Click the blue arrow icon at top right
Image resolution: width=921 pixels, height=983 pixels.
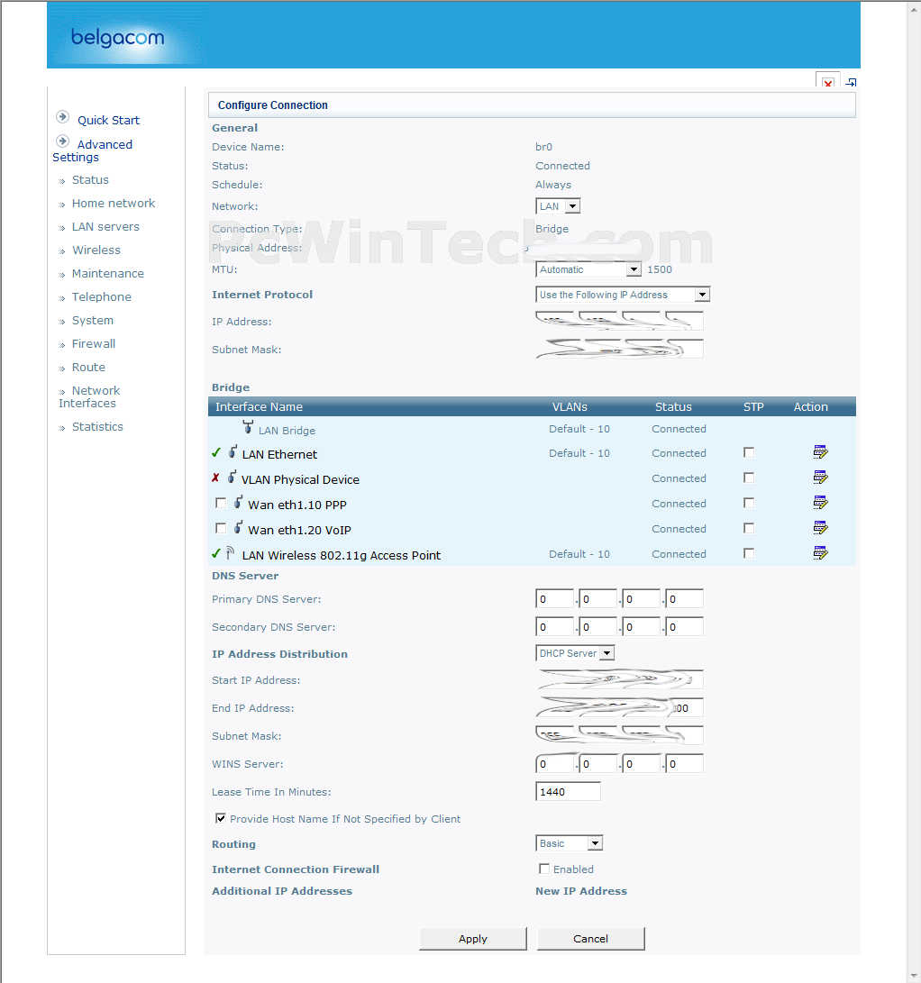(x=851, y=82)
